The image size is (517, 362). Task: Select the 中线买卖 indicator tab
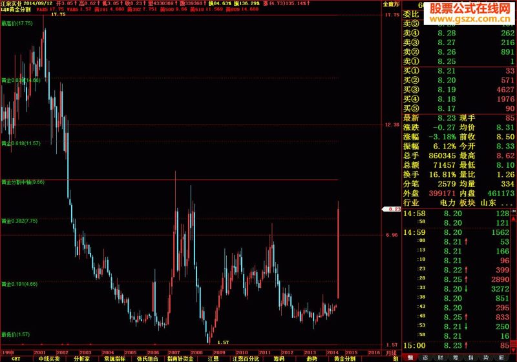(49, 359)
